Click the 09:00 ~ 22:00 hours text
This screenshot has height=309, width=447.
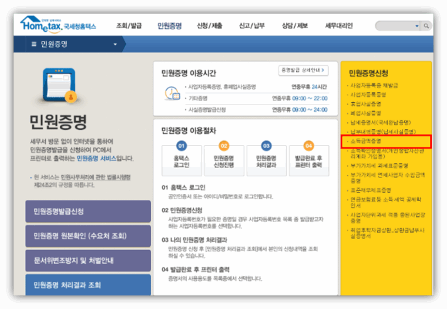310,98
